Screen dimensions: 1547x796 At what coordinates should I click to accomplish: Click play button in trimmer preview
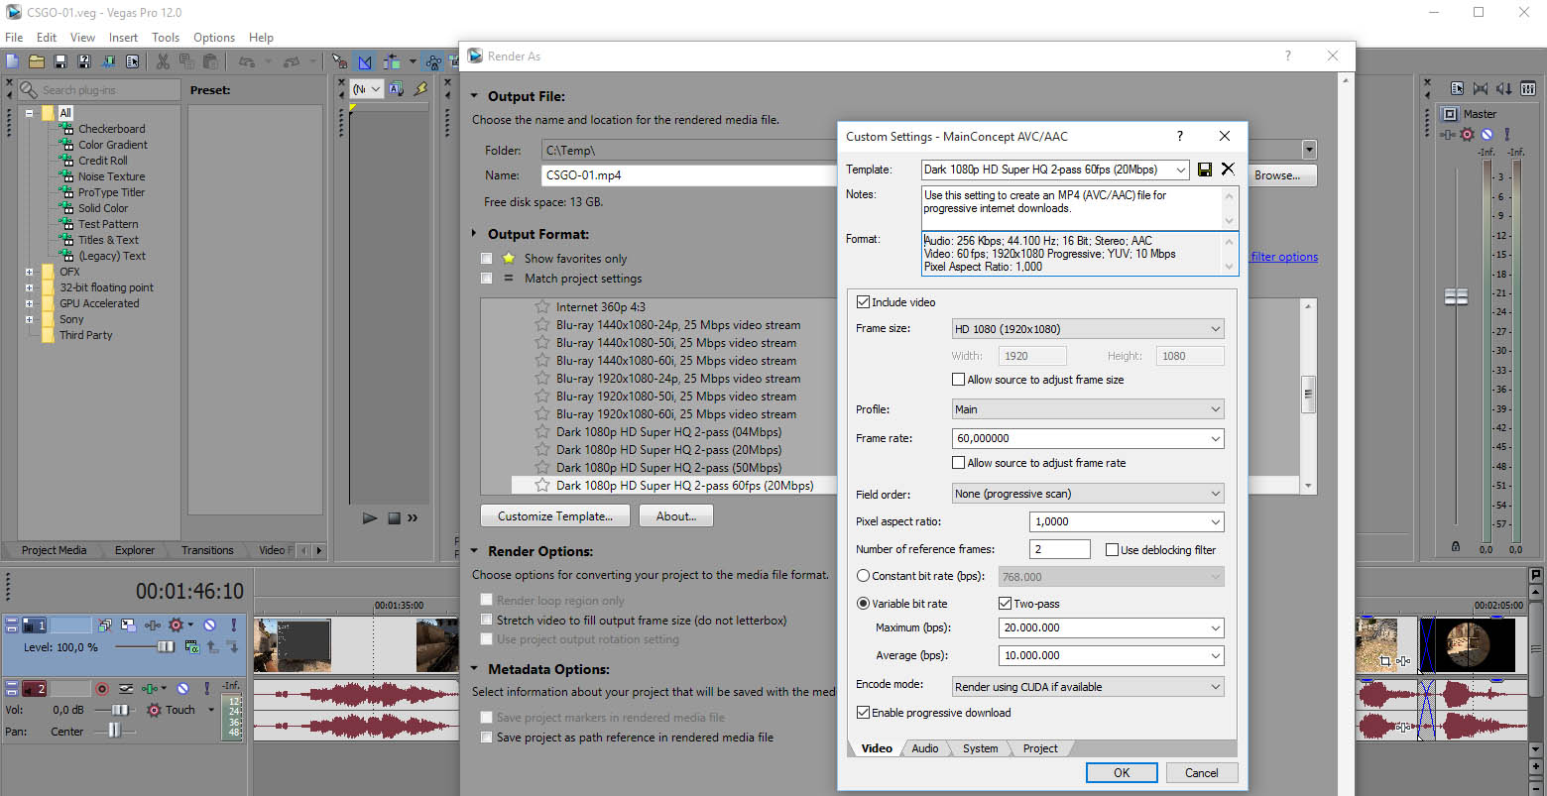click(x=370, y=517)
